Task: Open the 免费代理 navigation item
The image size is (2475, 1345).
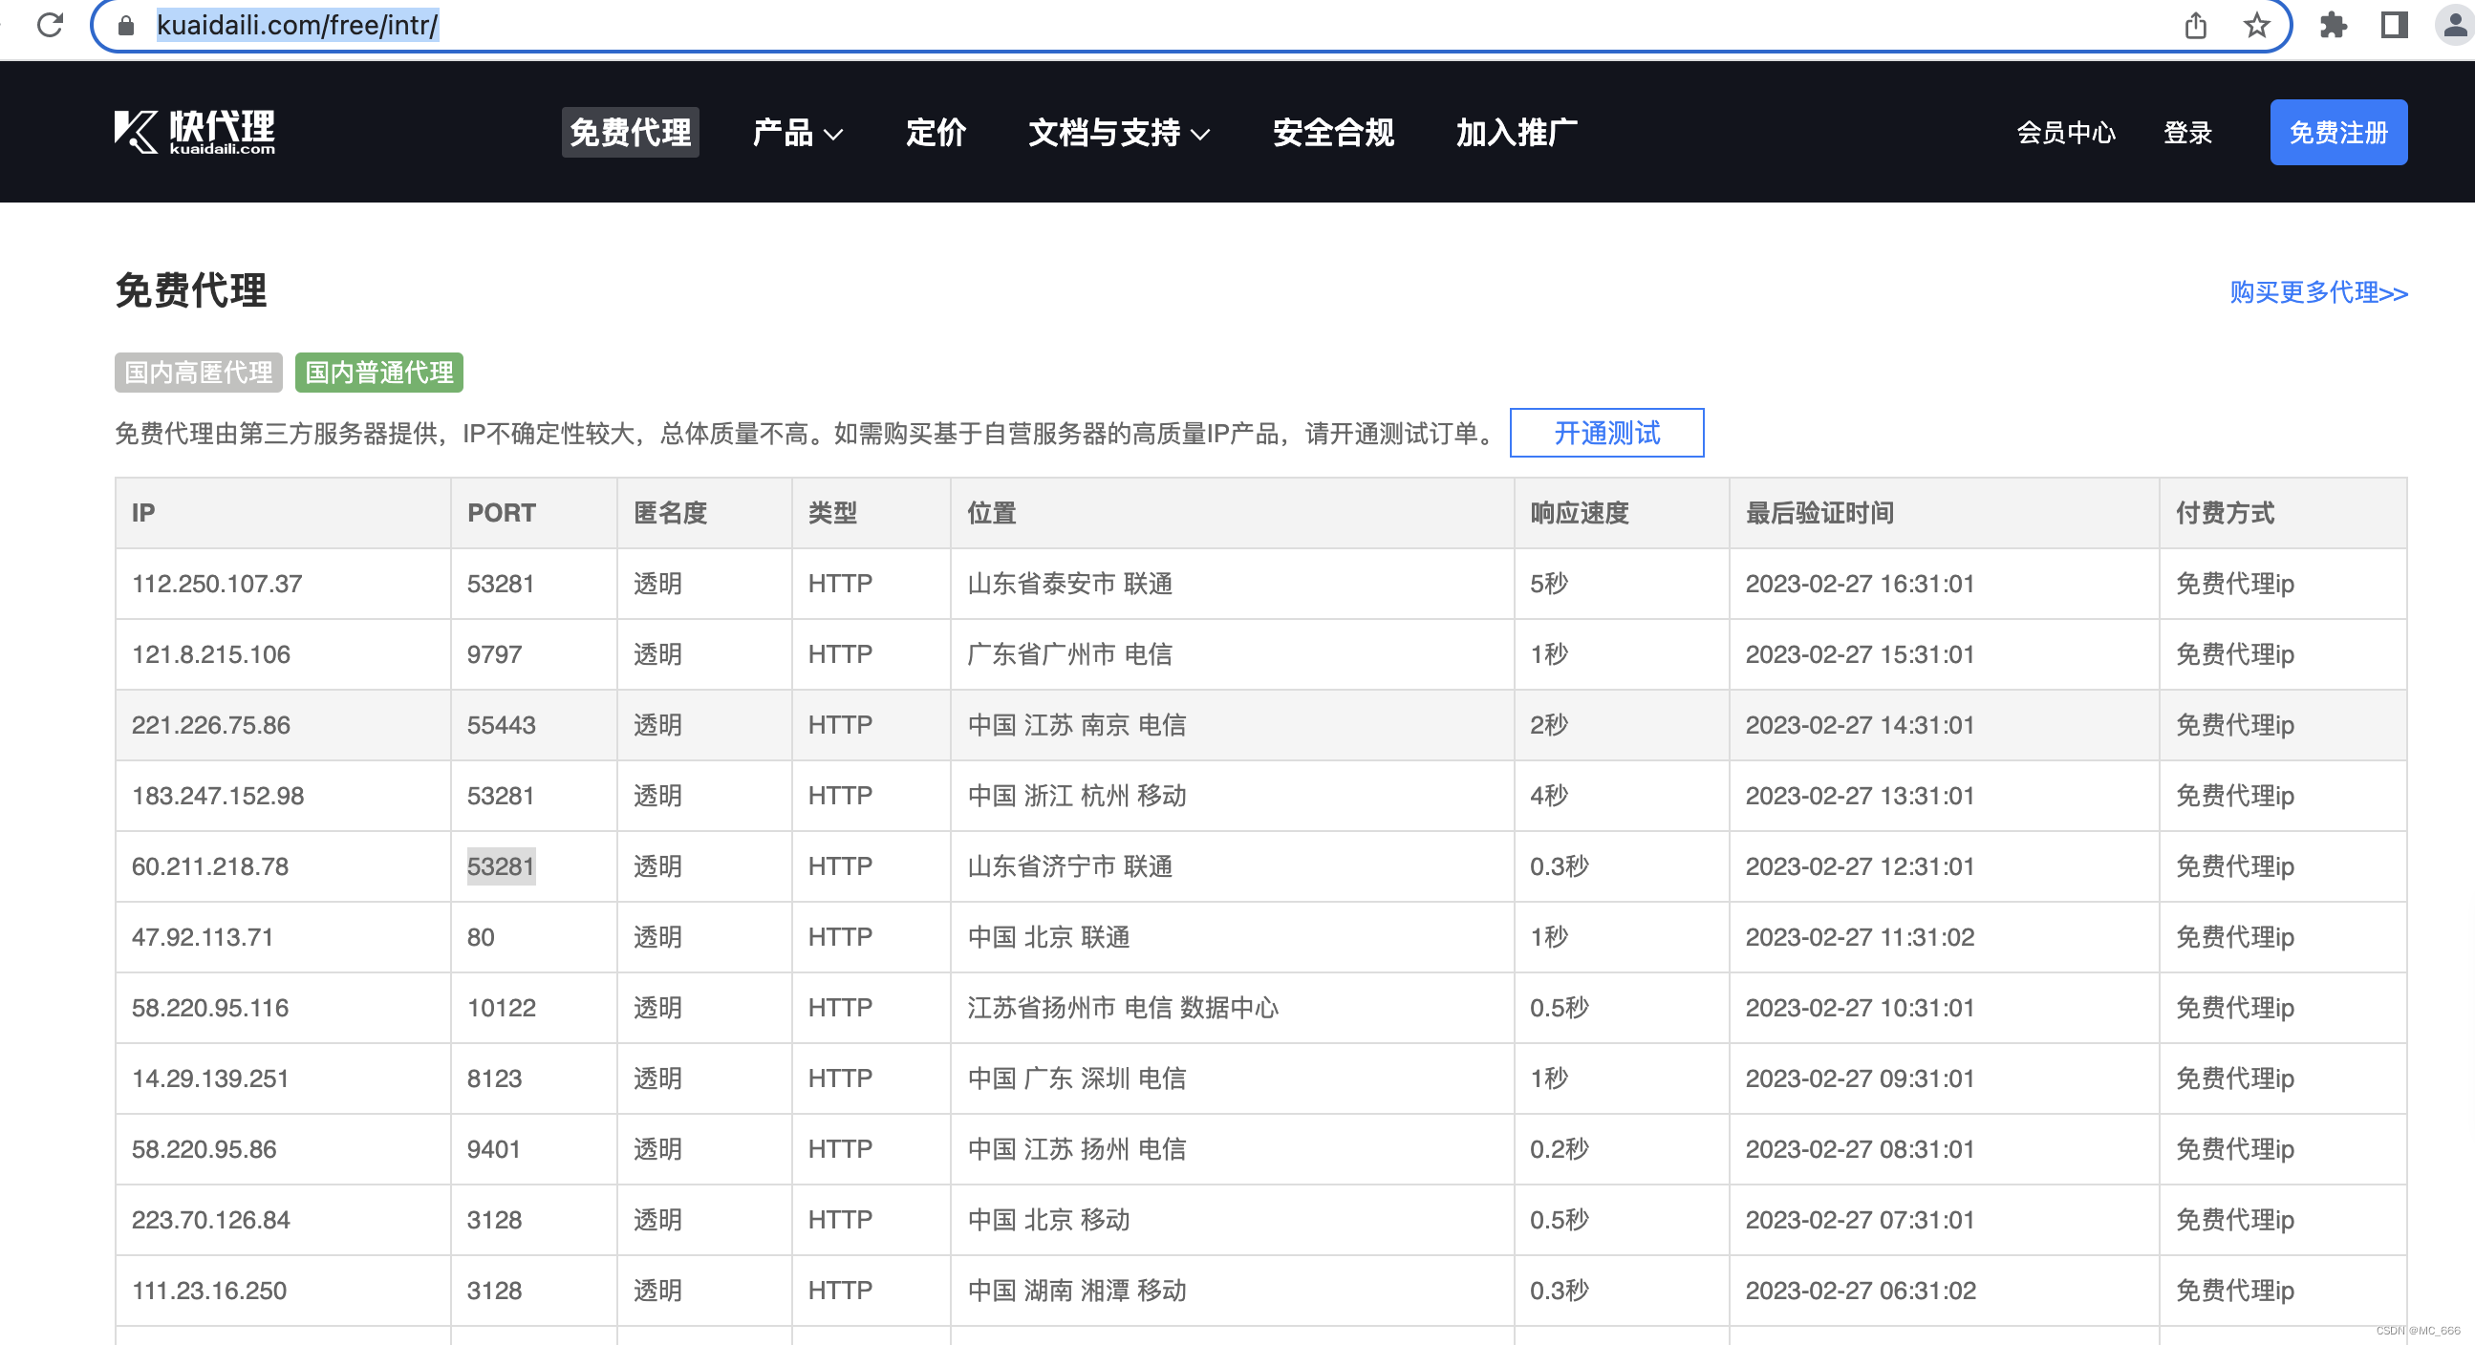Action: click(631, 133)
